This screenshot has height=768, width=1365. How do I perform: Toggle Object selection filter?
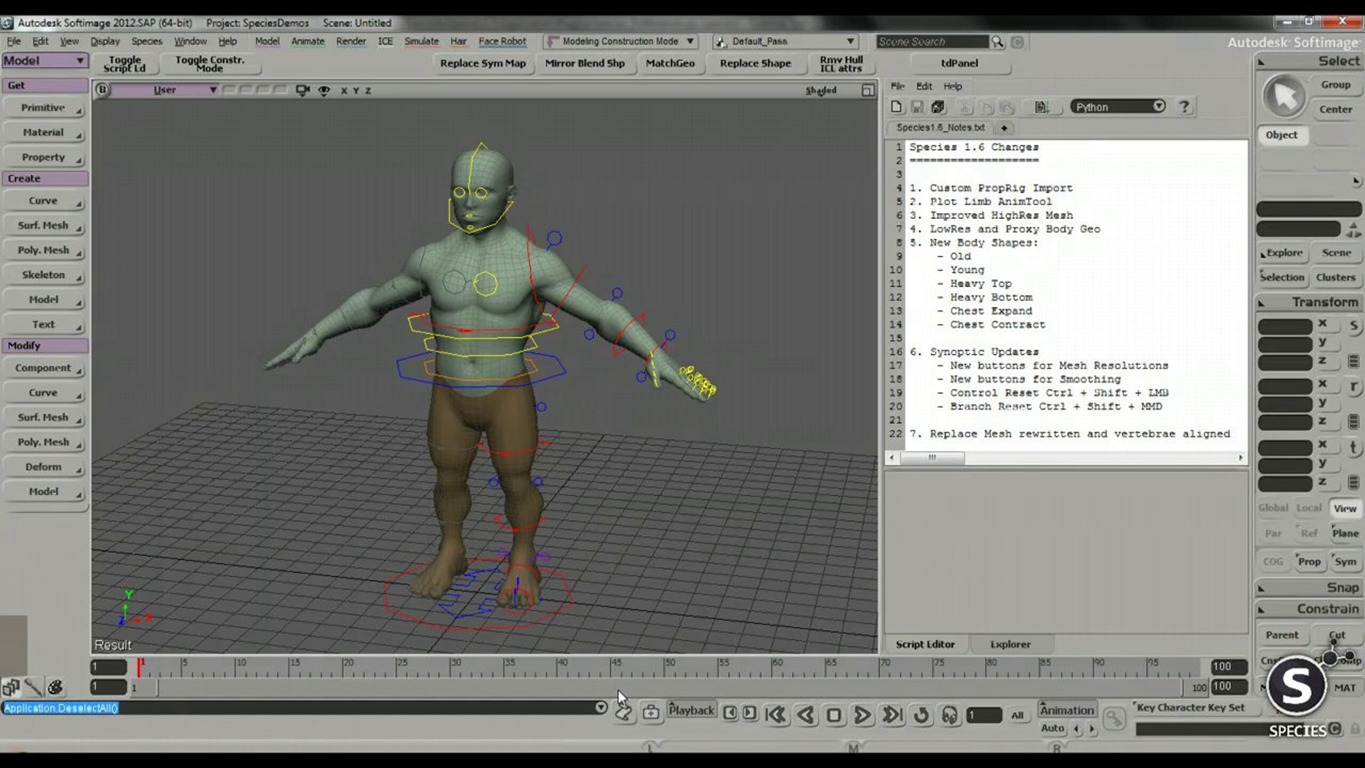coord(1281,135)
